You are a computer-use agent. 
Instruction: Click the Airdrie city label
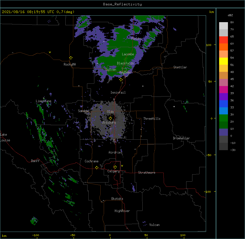(x=115, y=152)
